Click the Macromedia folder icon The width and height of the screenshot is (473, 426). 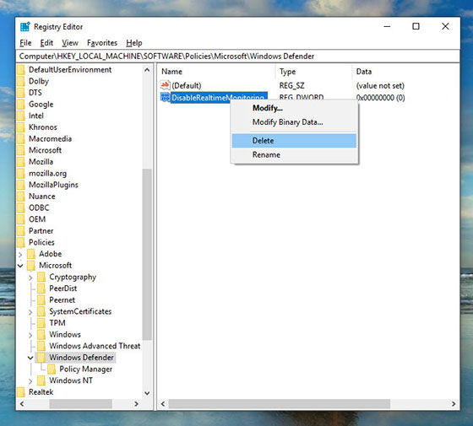[x=21, y=138]
